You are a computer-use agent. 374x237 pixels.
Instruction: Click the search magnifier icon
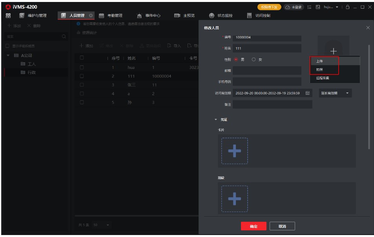64,36
